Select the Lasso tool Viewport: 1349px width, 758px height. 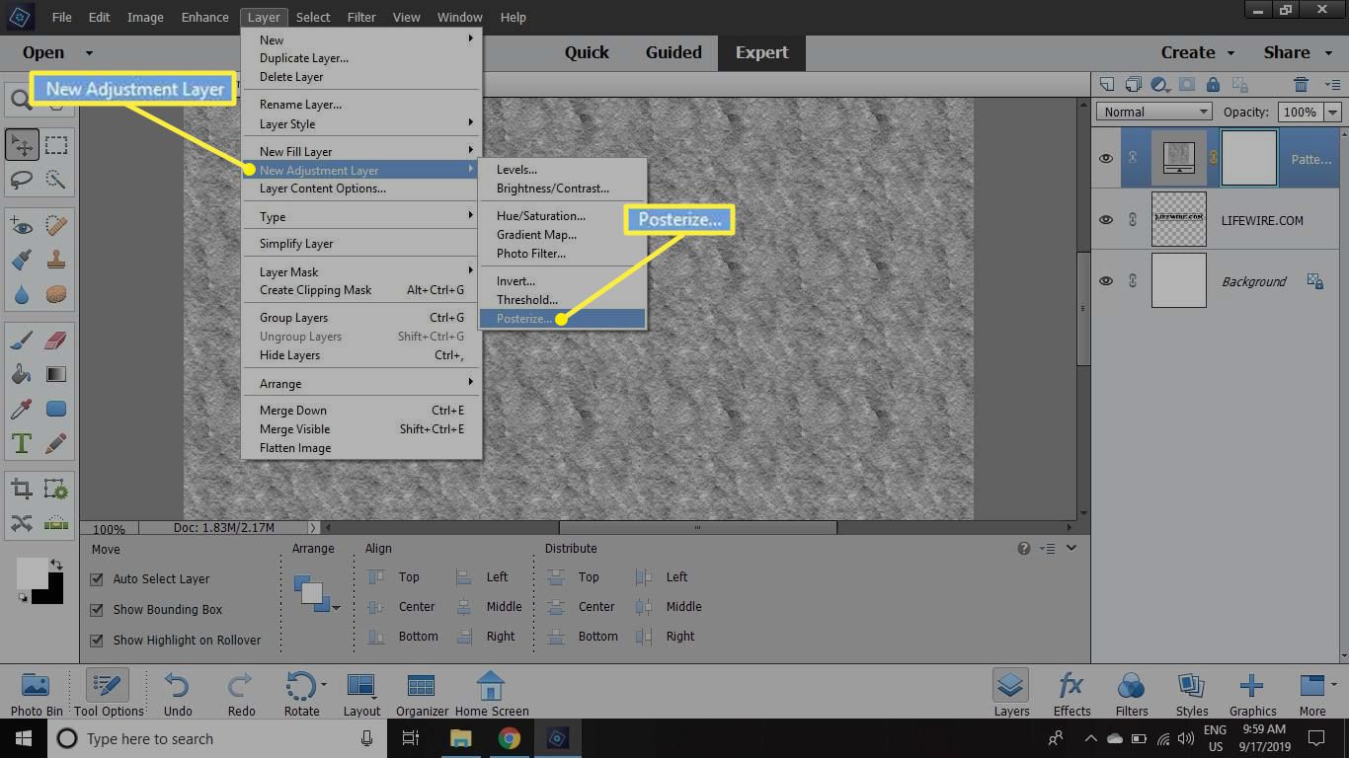[22, 179]
